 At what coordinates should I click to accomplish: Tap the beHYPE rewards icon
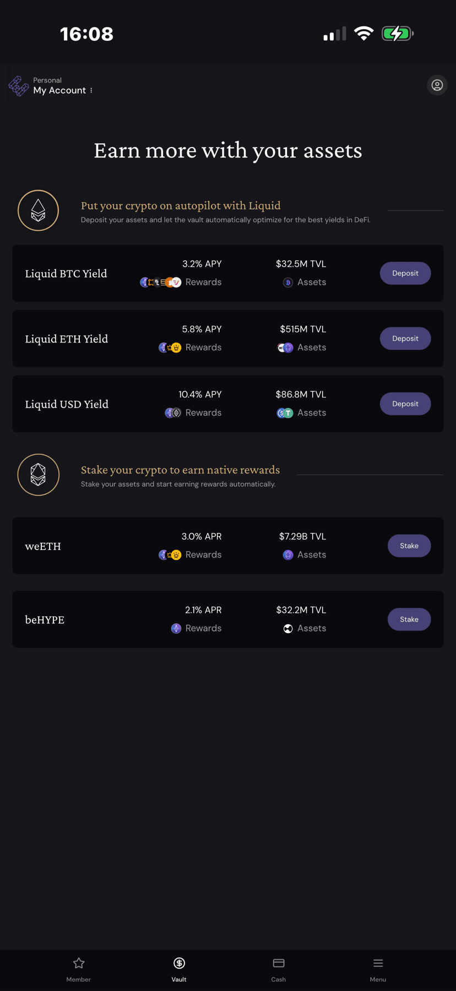point(176,628)
